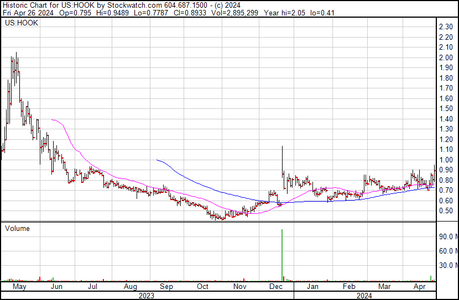Click the 0.50 price axis label
This screenshot has height=300, width=459.
[x=446, y=210]
